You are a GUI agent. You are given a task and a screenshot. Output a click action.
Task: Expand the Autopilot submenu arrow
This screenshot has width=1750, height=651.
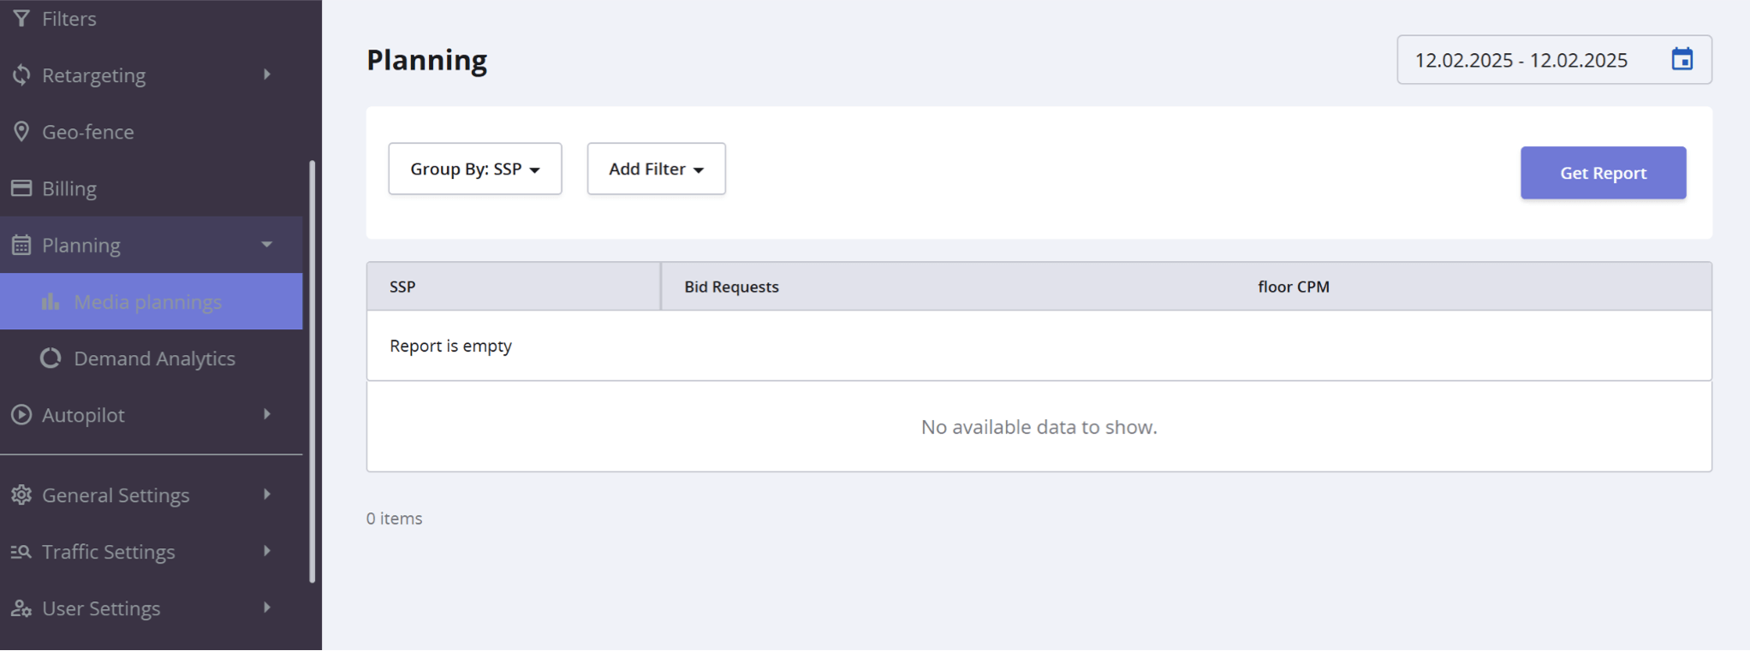pos(267,414)
